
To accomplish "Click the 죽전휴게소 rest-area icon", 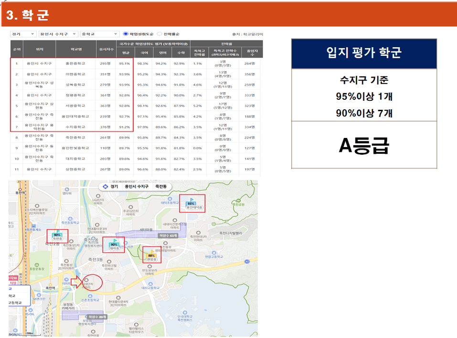I will coord(34,226).
